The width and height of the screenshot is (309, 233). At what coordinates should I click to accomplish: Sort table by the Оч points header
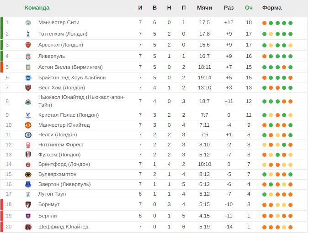pos(249,8)
